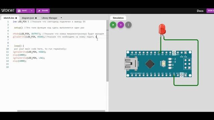Open the save options dropdown arrow
The height and width of the screenshot is (120, 214).
[x=32, y=11]
